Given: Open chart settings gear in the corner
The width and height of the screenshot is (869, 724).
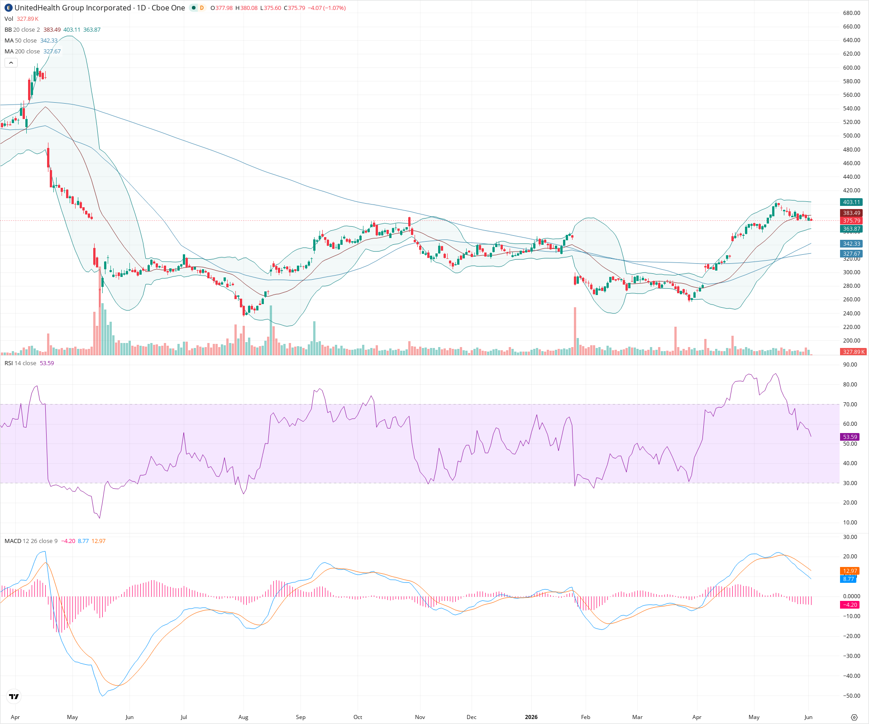Looking at the screenshot, I should point(854,717).
